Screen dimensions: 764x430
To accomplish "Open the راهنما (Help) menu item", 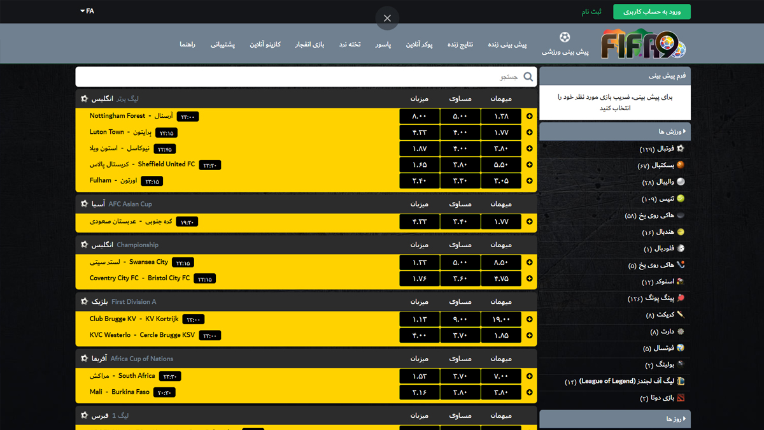I will 187,45.
